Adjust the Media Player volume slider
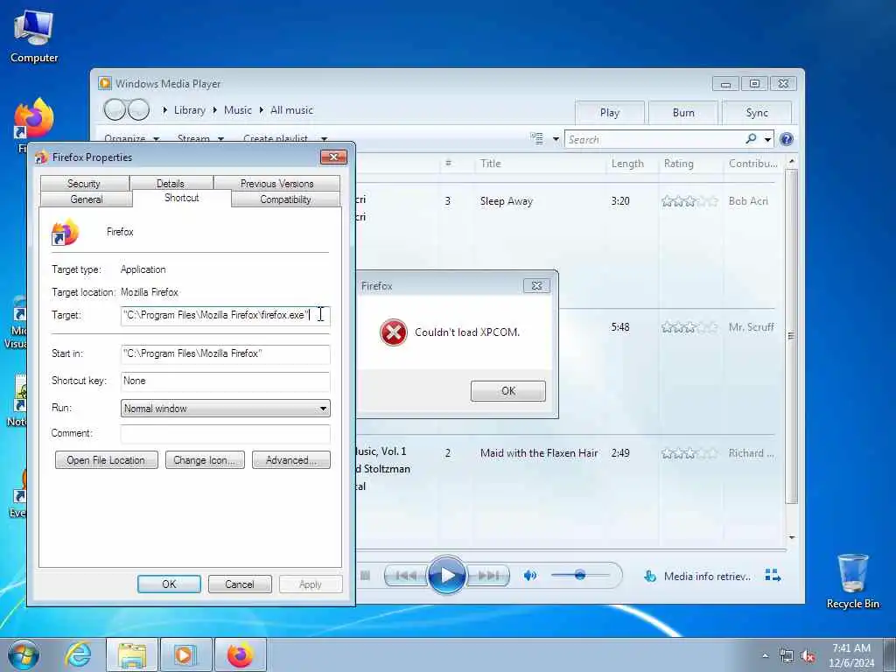This screenshot has width=896, height=672. point(579,575)
